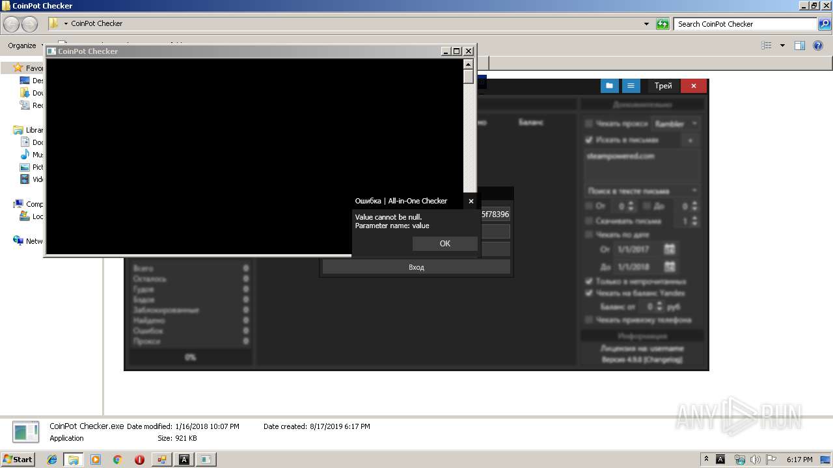Toggle the До range checkbox
The height and width of the screenshot is (468, 833).
click(647, 206)
